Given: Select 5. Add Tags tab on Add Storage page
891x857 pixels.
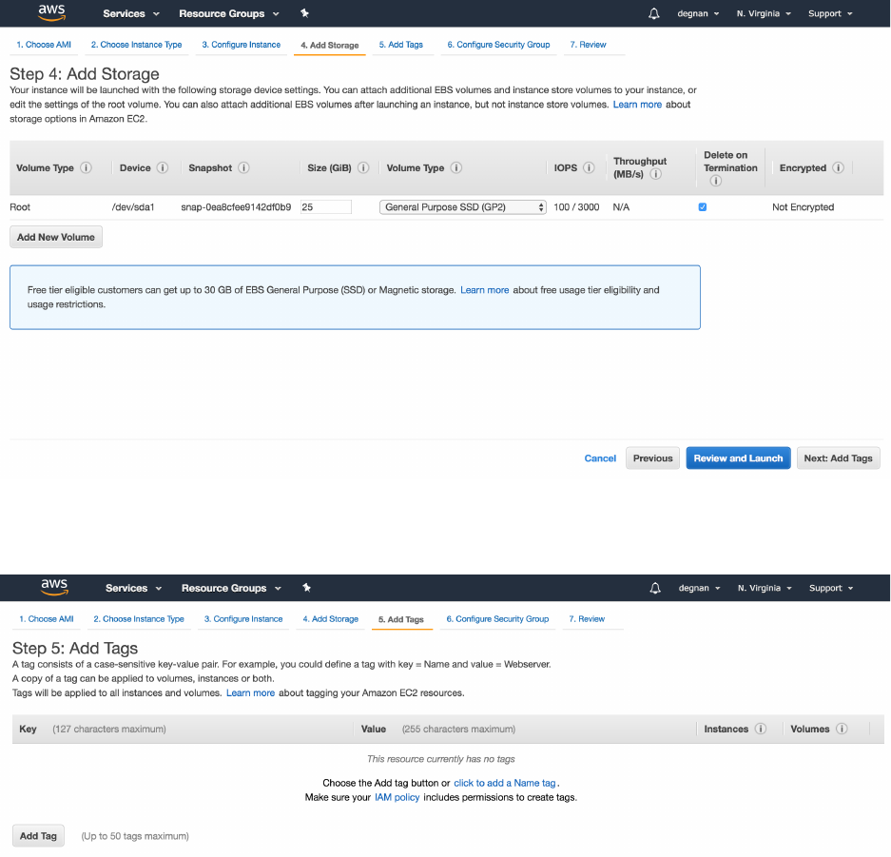Looking at the screenshot, I should coord(401,45).
